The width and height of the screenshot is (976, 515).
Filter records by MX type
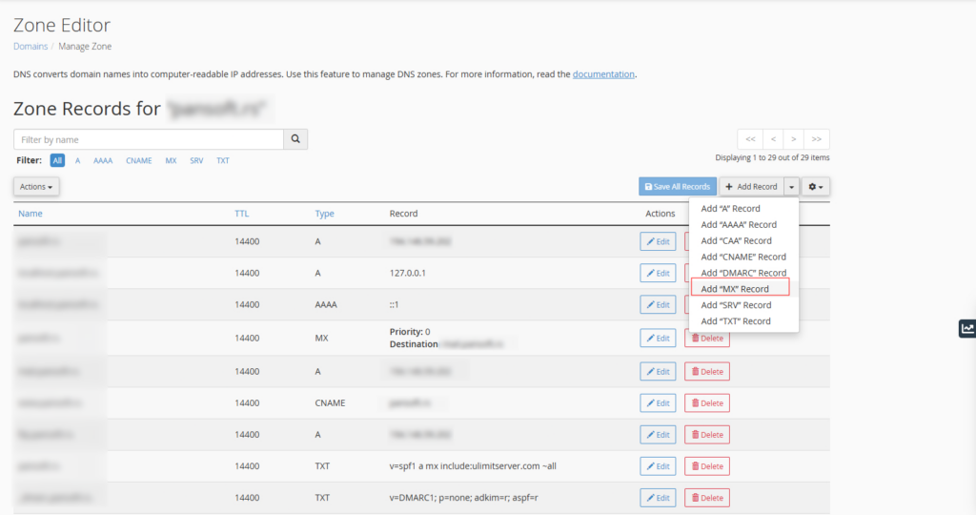(x=171, y=160)
